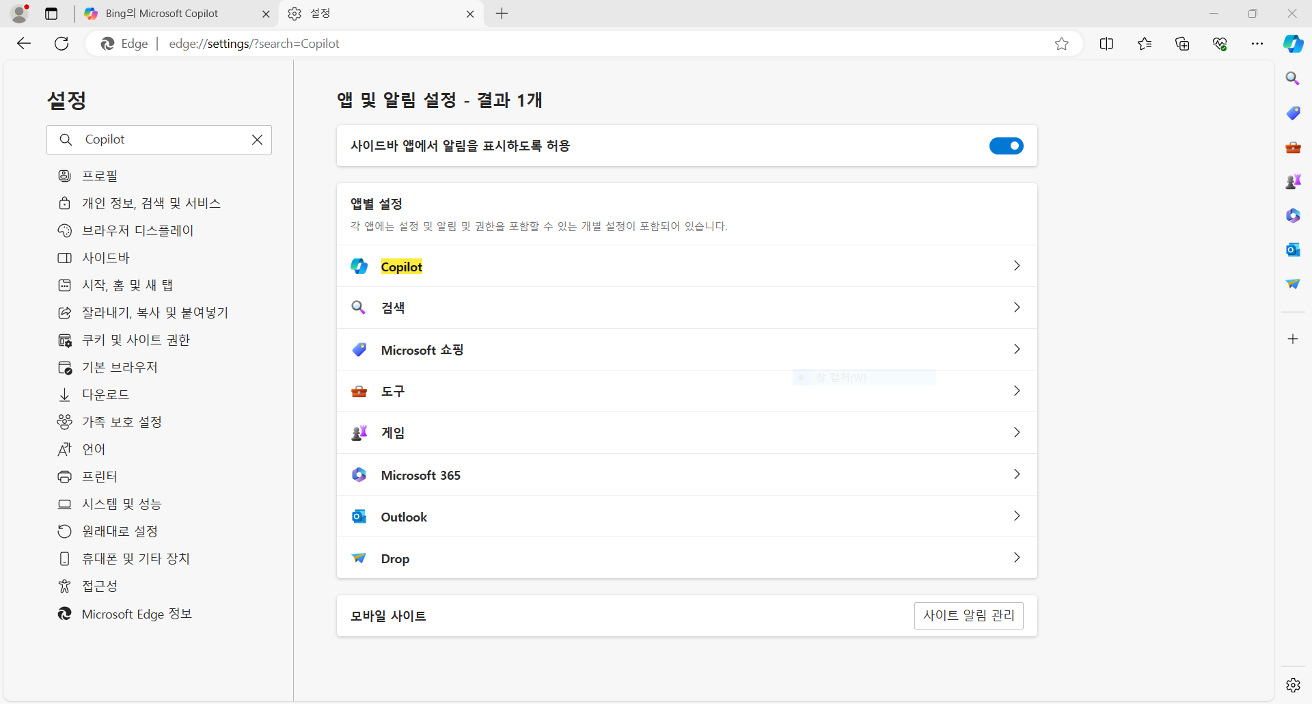Open the Copilot sidebar icon at top right
The height and width of the screenshot is (704, 1312).
[1293, 44]
